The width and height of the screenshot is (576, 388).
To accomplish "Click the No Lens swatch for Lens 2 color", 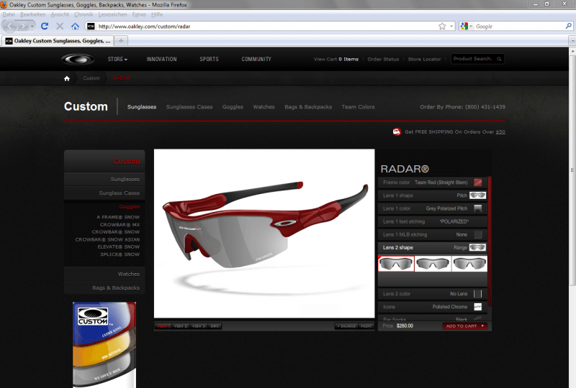I will pos(477,294).
